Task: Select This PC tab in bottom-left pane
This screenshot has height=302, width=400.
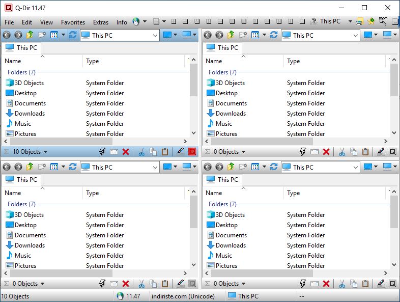Action: [21, 180]
